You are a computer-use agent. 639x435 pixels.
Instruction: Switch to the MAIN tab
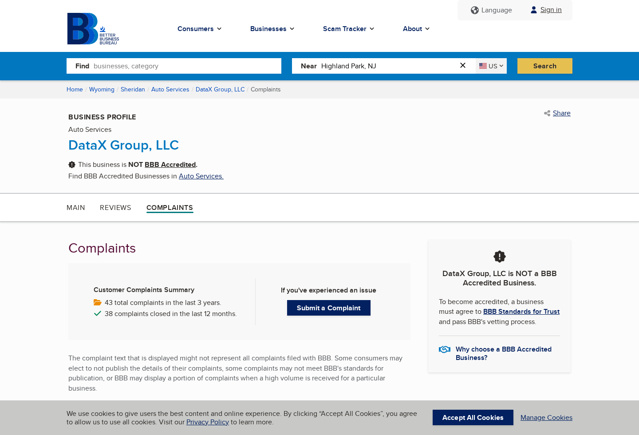pos(76,208)
